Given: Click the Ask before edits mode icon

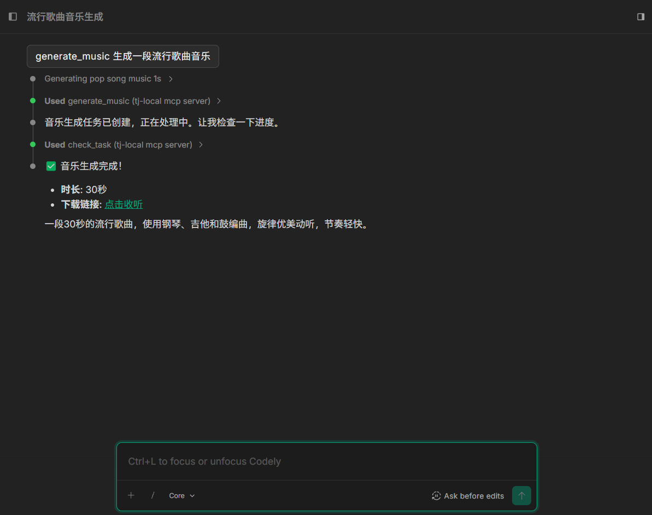Looking at the screenshot, I should [x=436, y=496].
